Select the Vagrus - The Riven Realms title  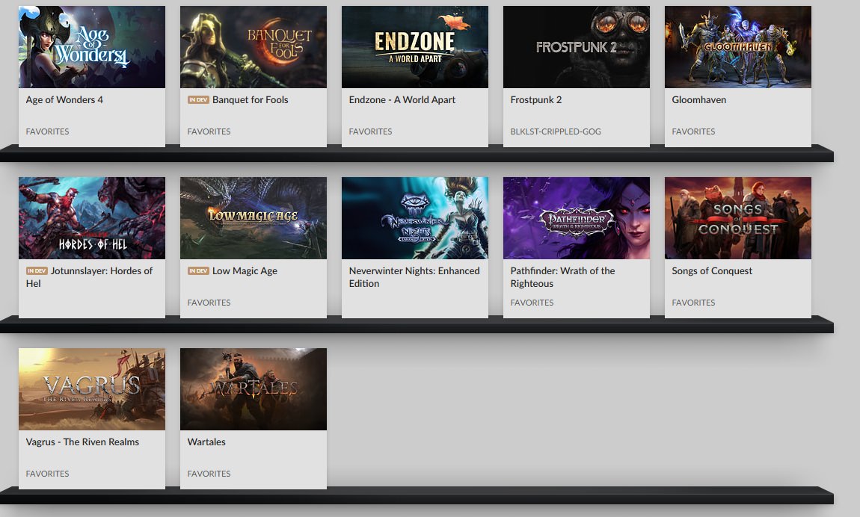tap(82, 442)
